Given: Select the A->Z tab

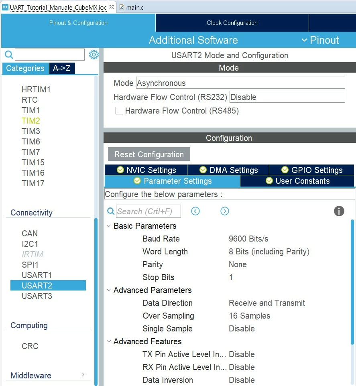Looking at the screenshot, I should tap(62, 68).
